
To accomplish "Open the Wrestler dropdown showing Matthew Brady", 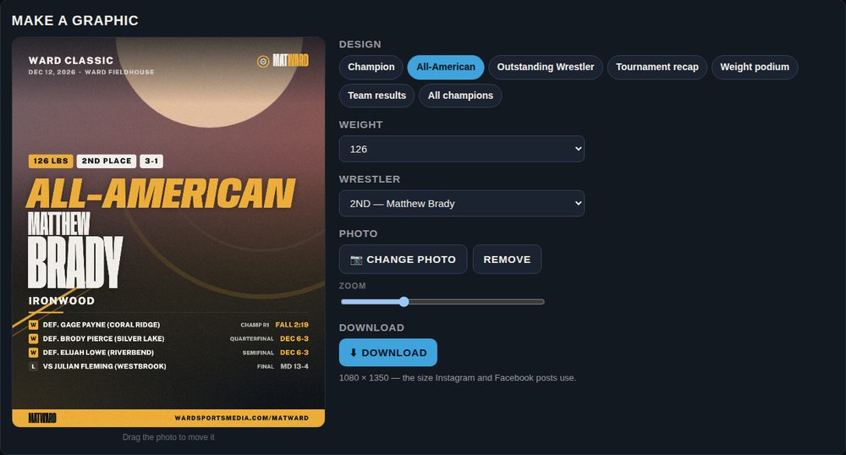I will tap(461, 203).
